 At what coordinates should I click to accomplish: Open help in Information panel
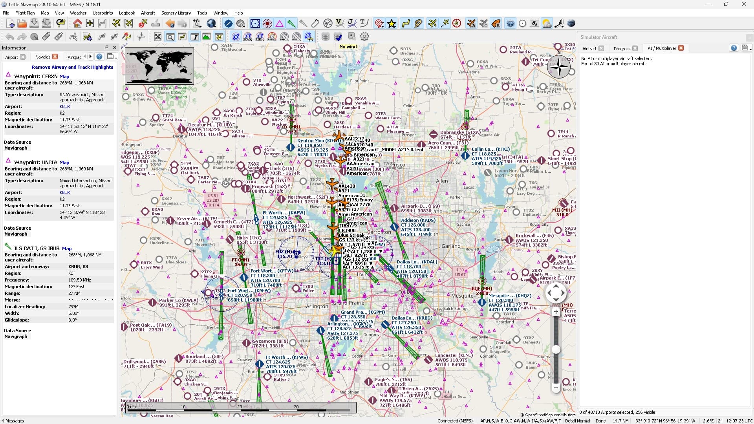pos(99,57)
